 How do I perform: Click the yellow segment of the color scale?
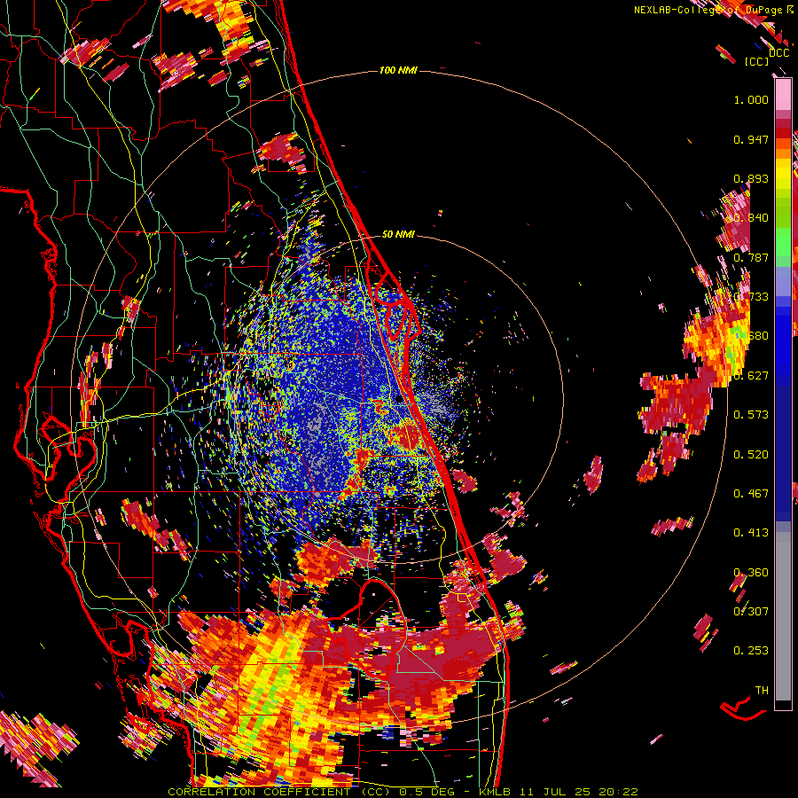783,173
